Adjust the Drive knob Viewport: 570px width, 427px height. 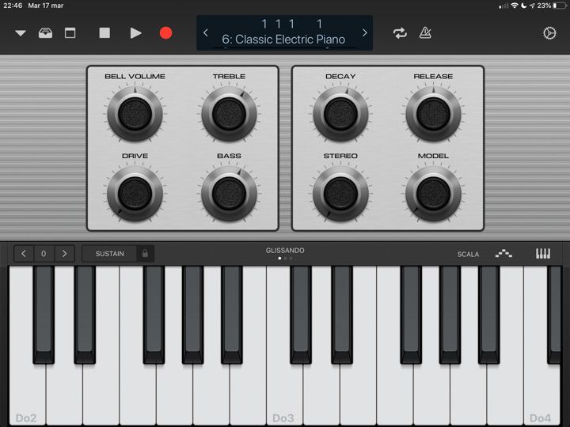coord(135,194)
